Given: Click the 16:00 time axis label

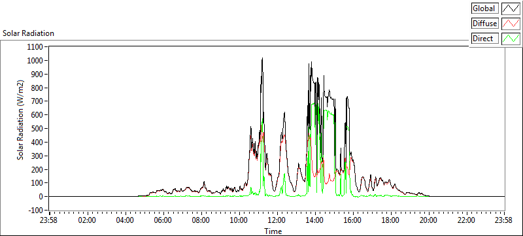Looking at the screenshot, I should tap(353, 220).
